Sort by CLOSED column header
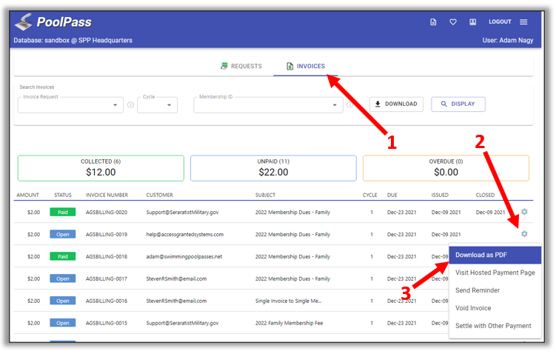 coord(485,196)
